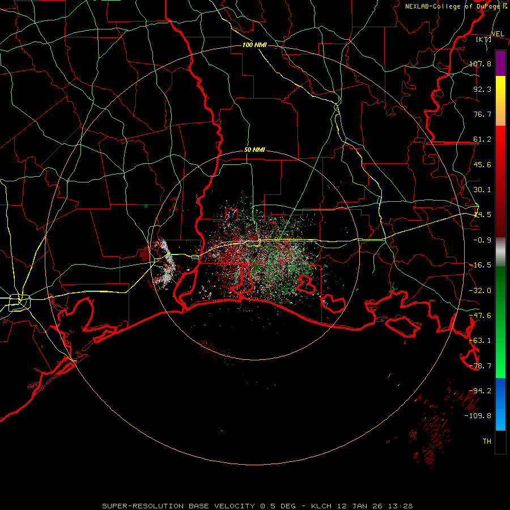Click the 45.6 velocity scale value
The width and height of the screenshot is (510, 510).
click(x=482, y=164)
